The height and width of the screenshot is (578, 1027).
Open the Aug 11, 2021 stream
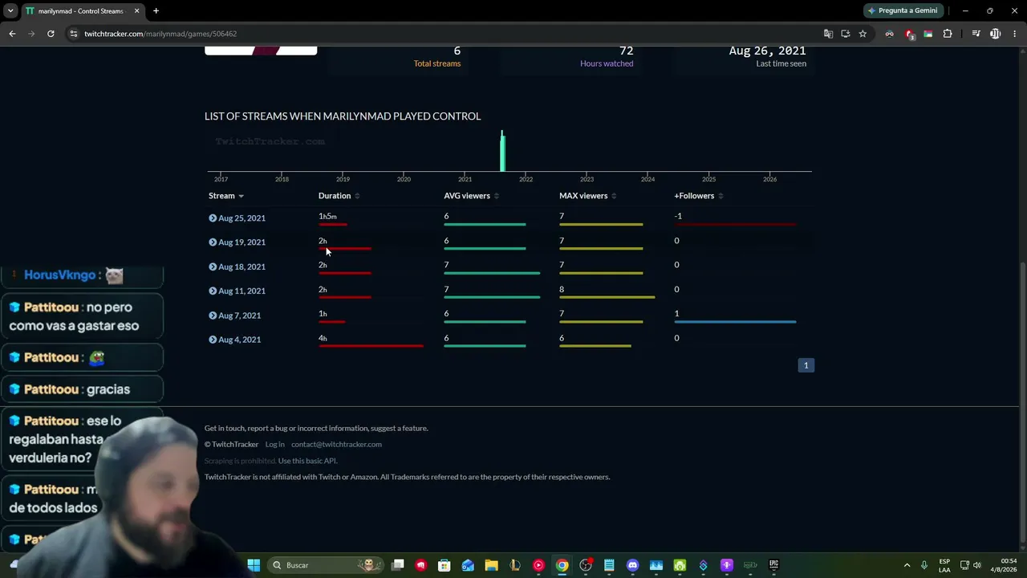(x=237, y=291)
